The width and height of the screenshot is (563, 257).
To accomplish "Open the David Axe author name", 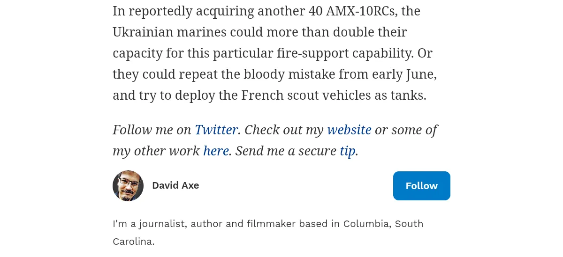I will click(x=175, y=185).
